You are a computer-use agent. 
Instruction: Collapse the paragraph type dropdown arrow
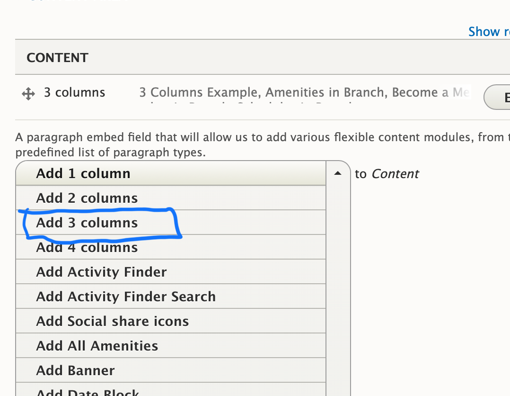[x=338, y=173]
